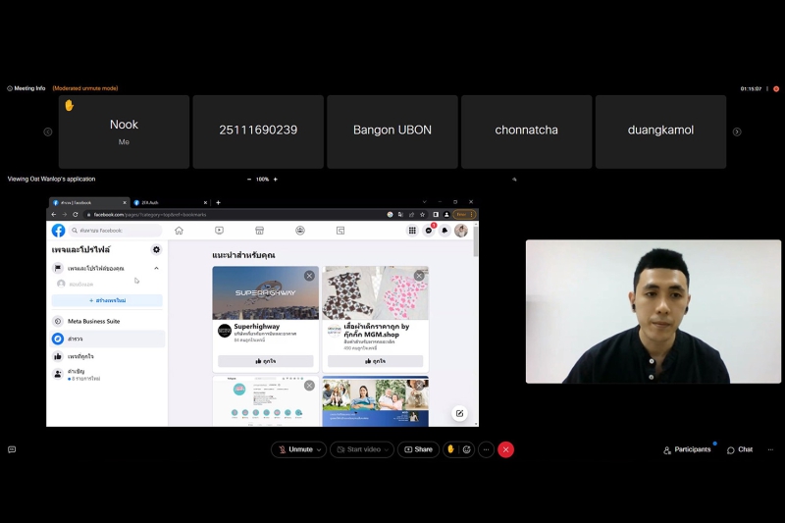
Task: Click the Share button
Action: [x=418, y=449]
